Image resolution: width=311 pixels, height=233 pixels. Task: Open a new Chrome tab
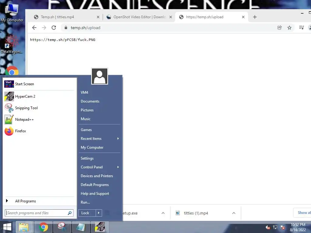coord(255,17)
